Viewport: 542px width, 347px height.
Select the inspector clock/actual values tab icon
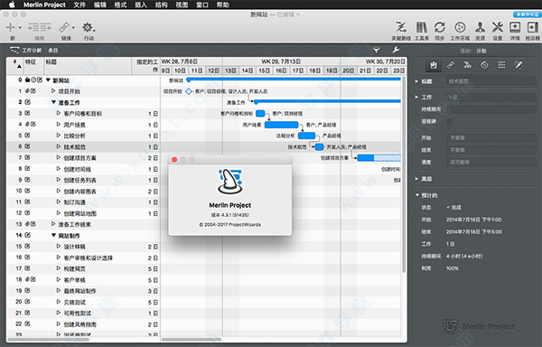point(484,65)
